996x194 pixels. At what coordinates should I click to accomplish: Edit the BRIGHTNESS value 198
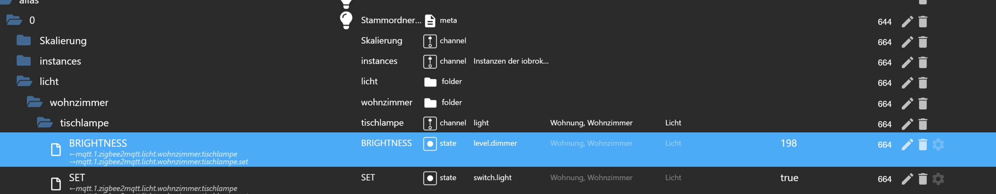pos(789,143)
